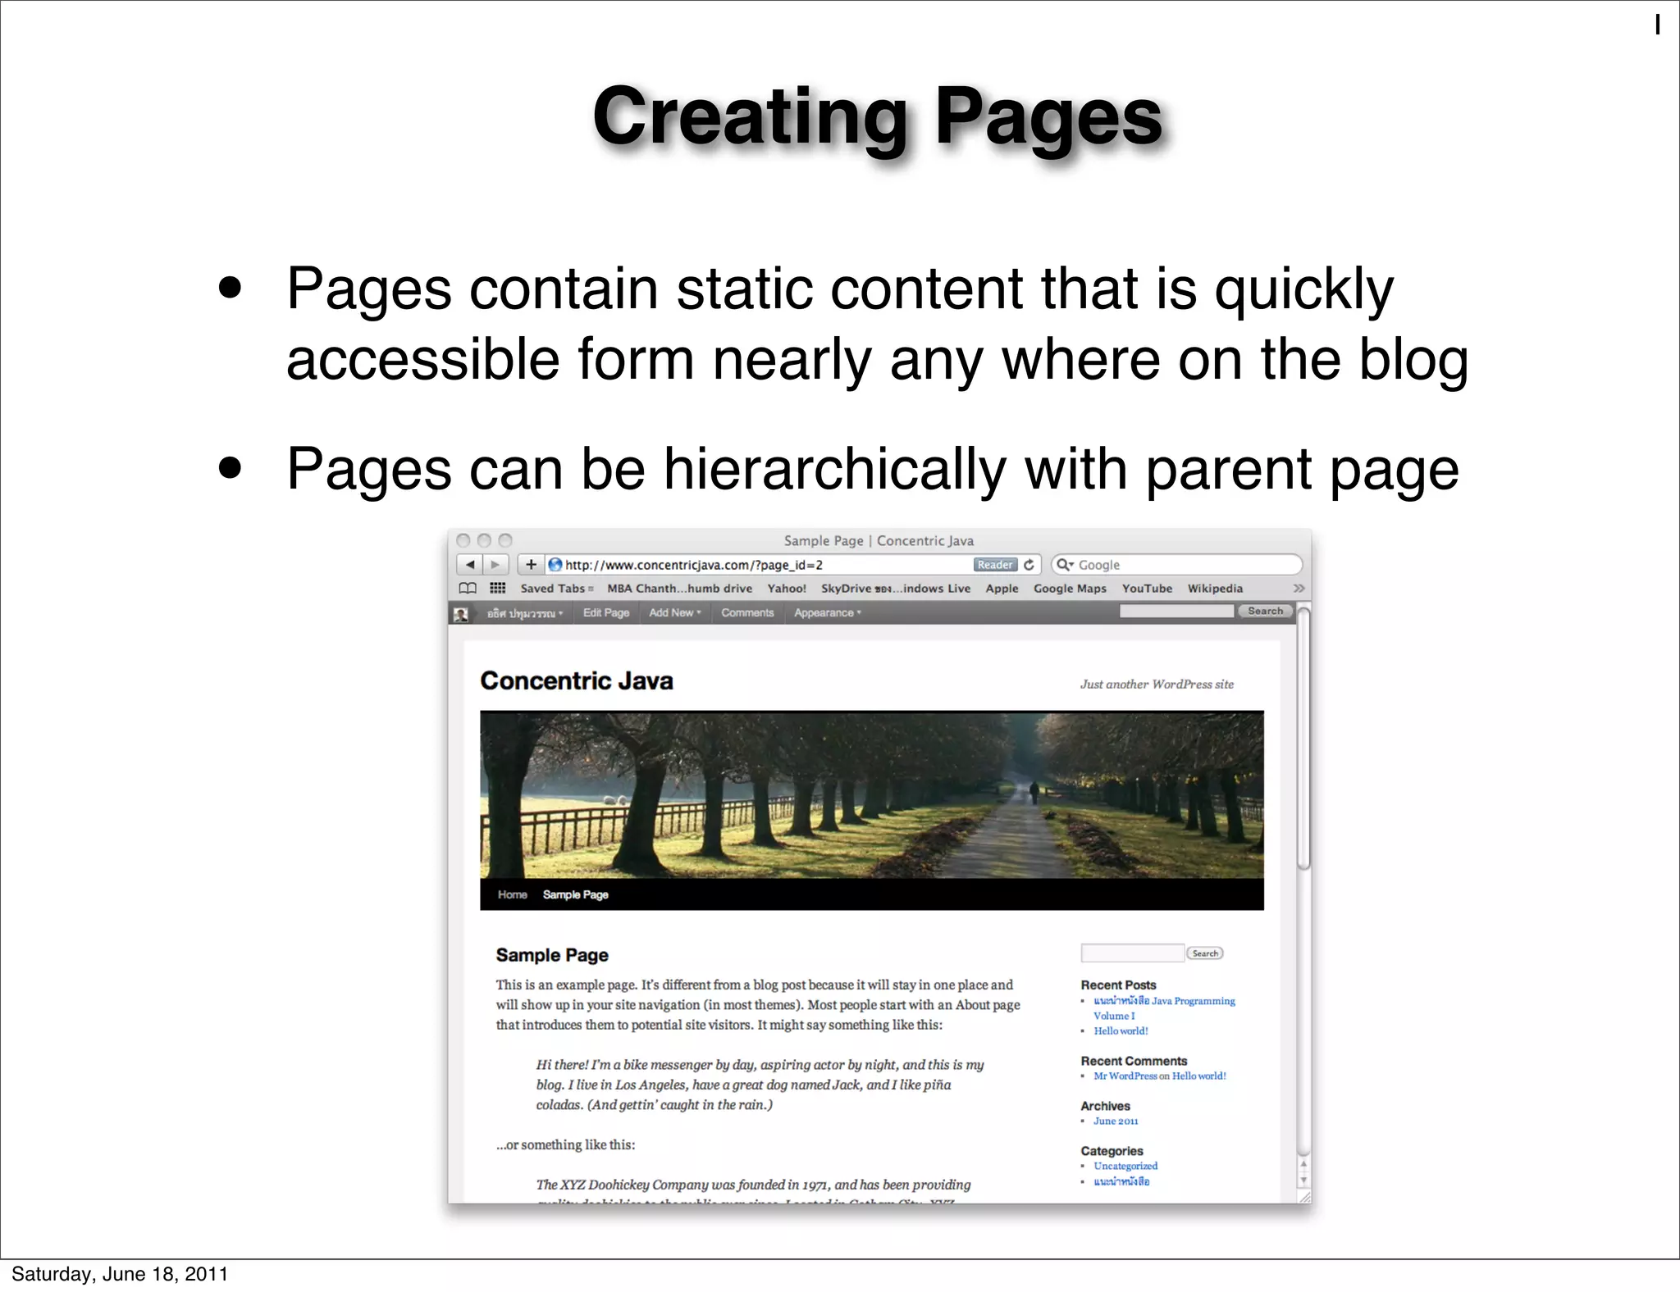Click the June 2011 archive link
Image resolution: width=1680 pixels, height=1292 pixels.
tap(1116, 1121)
